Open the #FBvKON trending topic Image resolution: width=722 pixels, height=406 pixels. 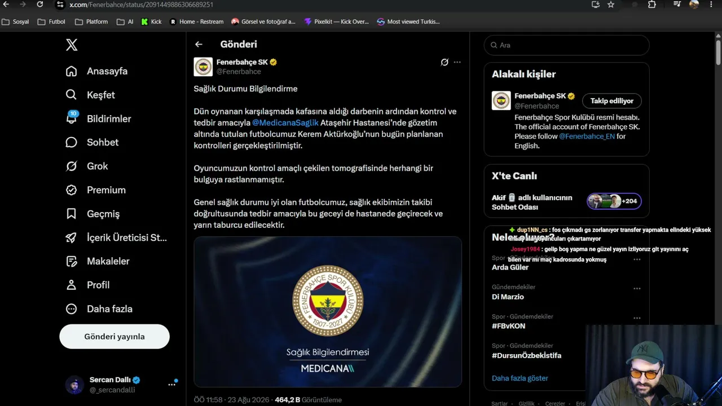[508, 326]
